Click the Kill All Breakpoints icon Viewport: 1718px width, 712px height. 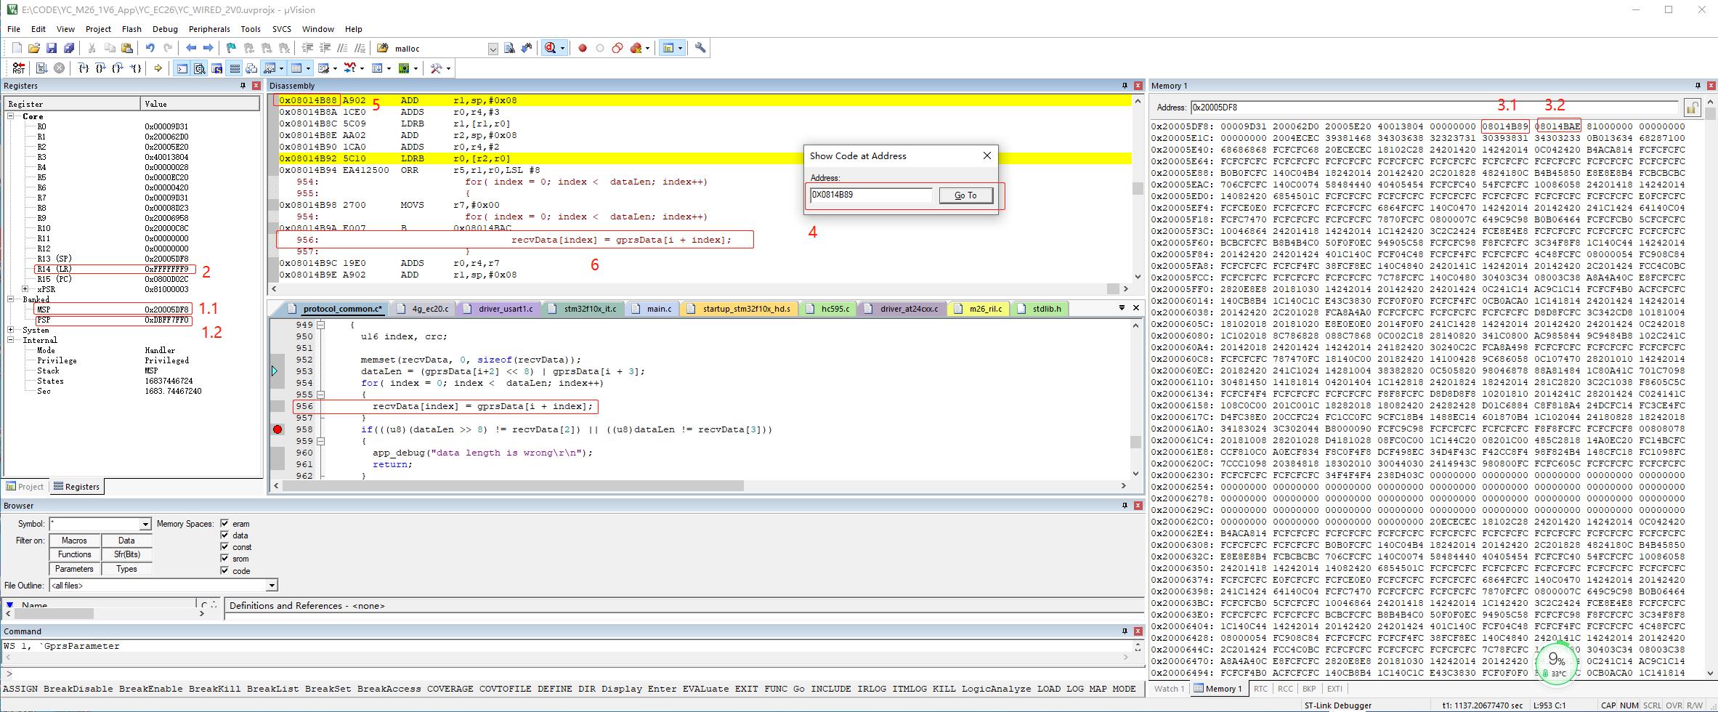pos(636,48)
